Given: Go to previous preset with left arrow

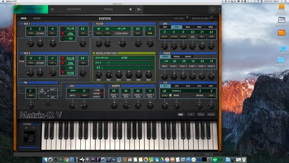Looking at the screenshot, I should [x=130, y=9].
